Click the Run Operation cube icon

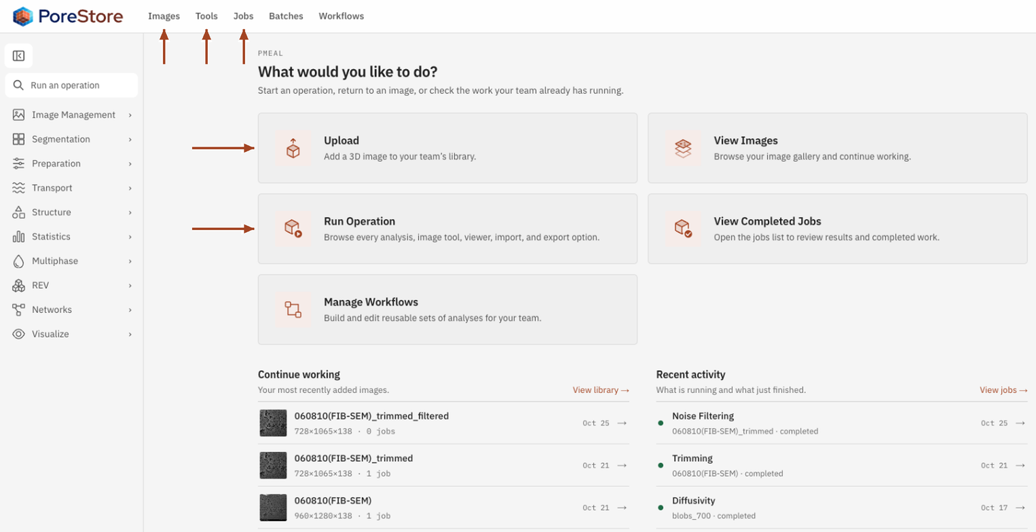[x=293, y=229]
